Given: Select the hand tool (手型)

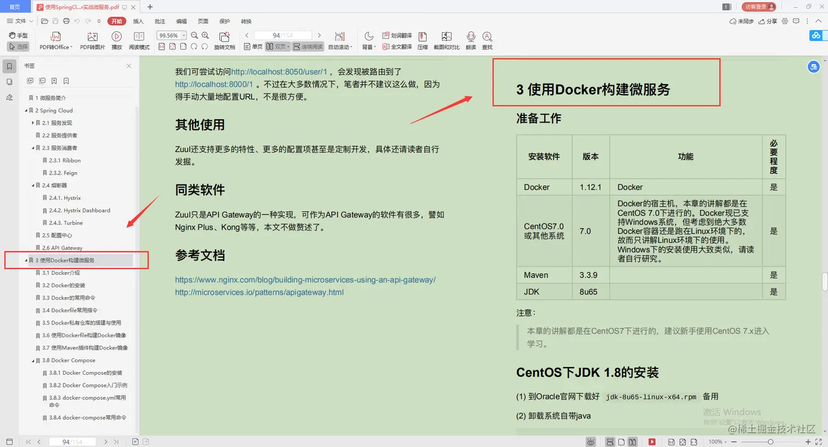Looking at the screenshot, I should (x=18, y=34).
